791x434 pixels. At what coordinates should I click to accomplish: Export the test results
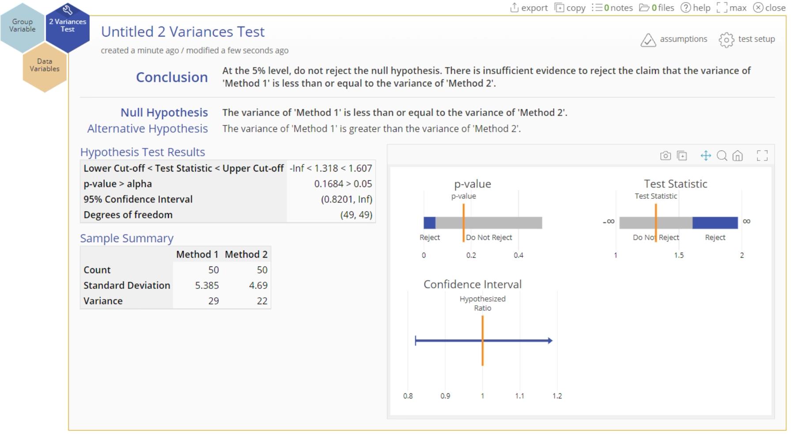(529, 8)
